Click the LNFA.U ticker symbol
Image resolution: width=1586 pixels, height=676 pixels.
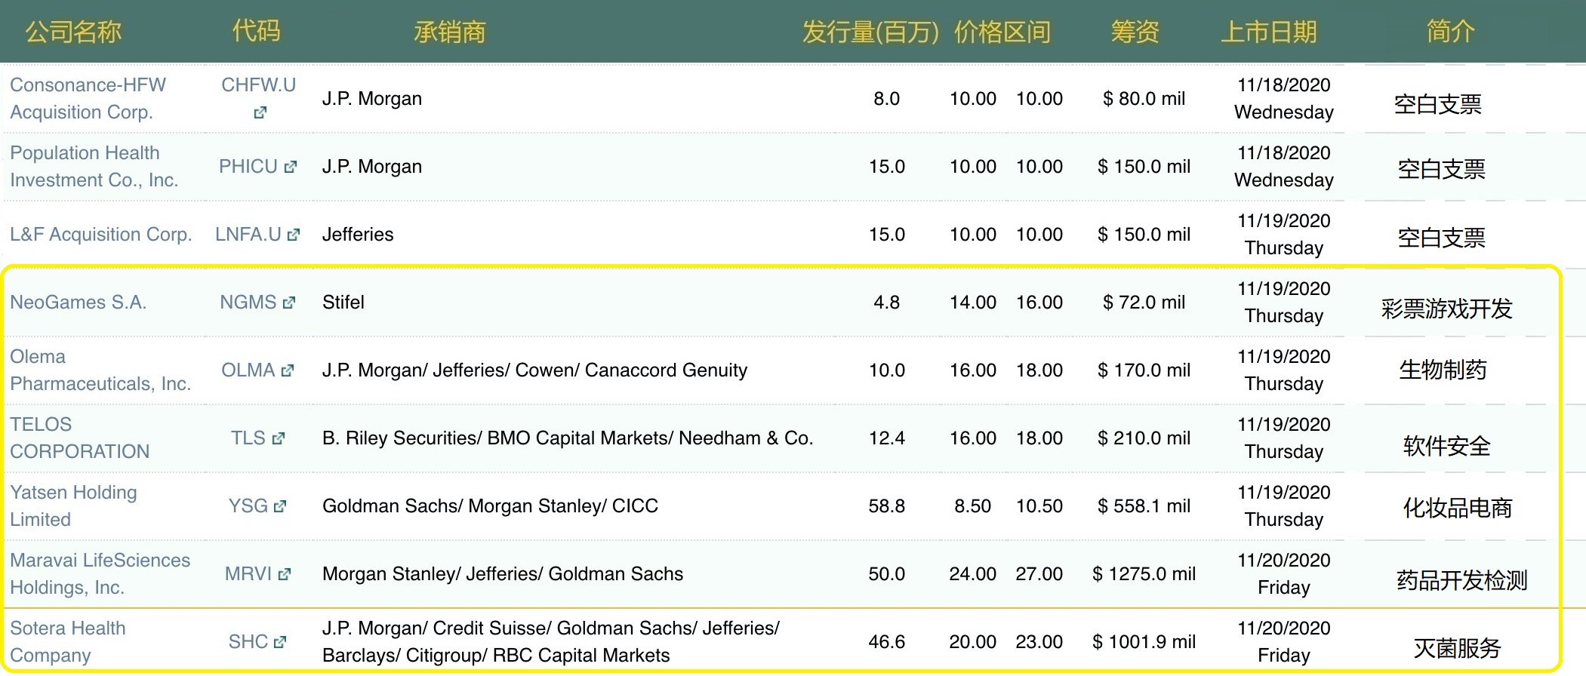(x=248, y=235)
